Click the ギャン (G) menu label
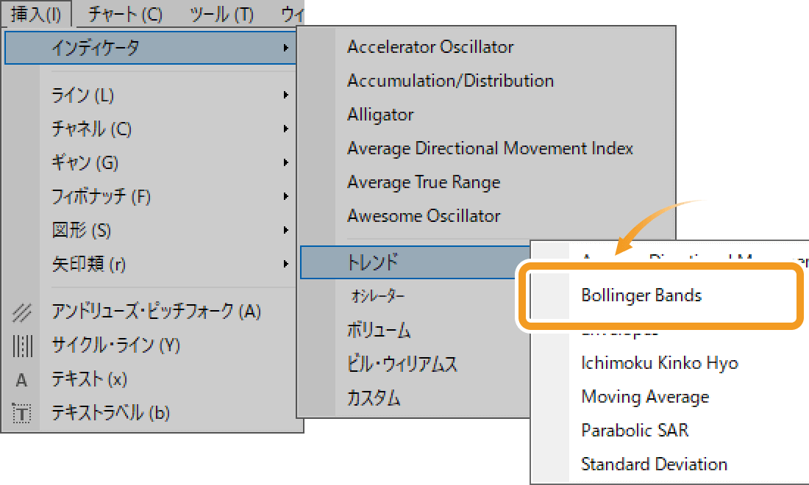 coord(85,163)
